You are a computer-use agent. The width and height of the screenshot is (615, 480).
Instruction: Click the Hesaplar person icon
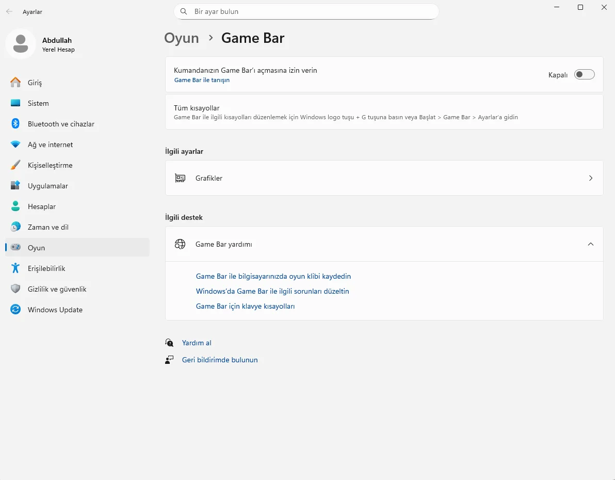coord(15,206)
